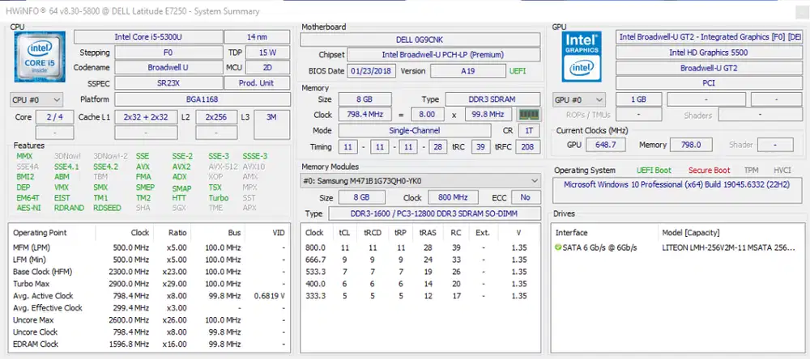The image size is (810, 359).
Task: Click the green SATA drive status icon
Action: [x=558, y=247]
